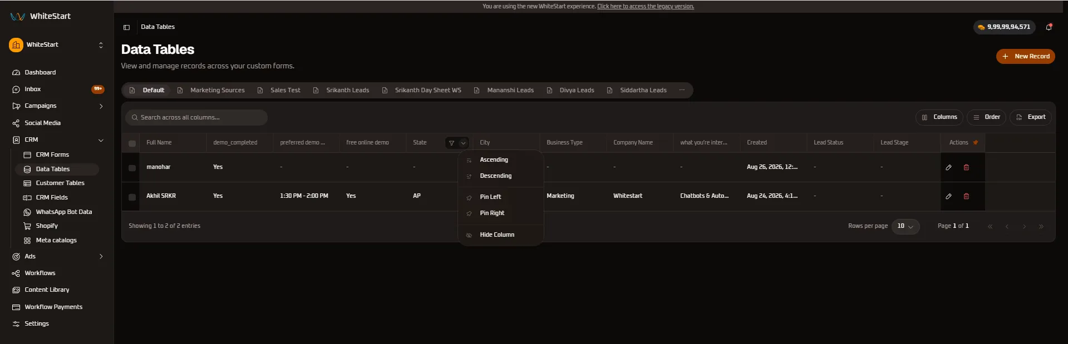Select Pin Left in column menu
1068x344 pixels.
[500, 197]
